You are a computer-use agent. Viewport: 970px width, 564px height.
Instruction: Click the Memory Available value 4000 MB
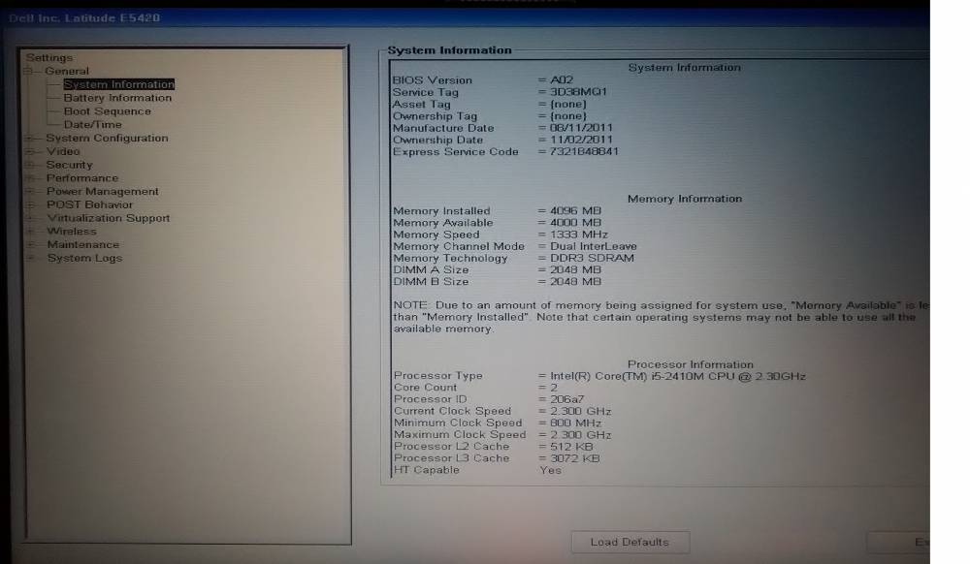(575, 222)
